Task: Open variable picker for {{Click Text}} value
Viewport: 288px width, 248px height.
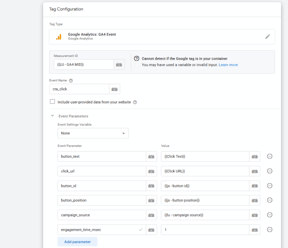Action: [x=255, y=157]
